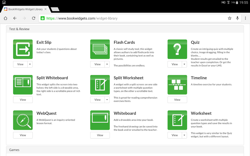This screenshot has width=250, height=156.
Task: Click View under Worksheet
Action: click(174, 135)
